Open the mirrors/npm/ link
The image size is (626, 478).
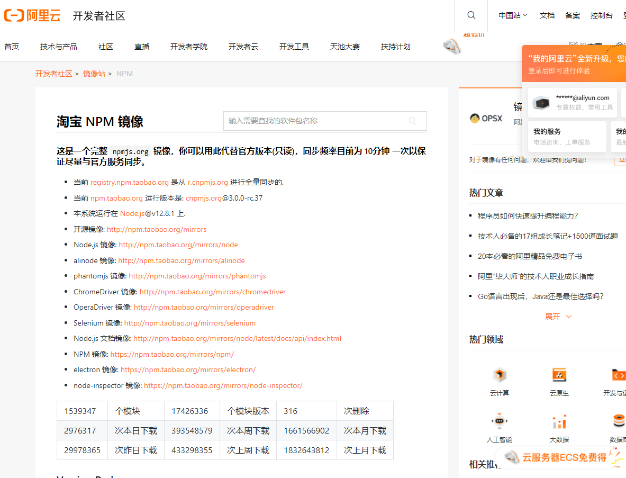click(x=172, y=354)
